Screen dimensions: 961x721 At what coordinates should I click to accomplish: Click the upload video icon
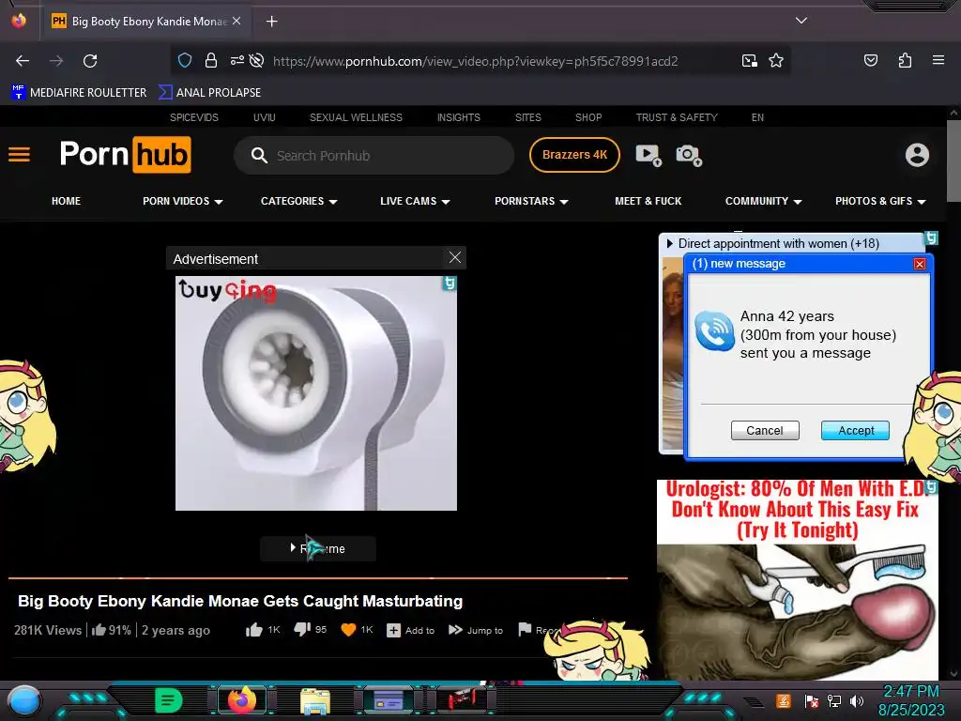pos(648,155)
